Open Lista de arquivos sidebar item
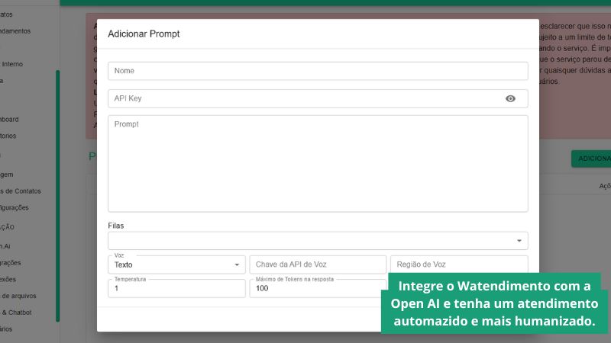Viewport: 611px width, 343px height. [x=18, y=296]
